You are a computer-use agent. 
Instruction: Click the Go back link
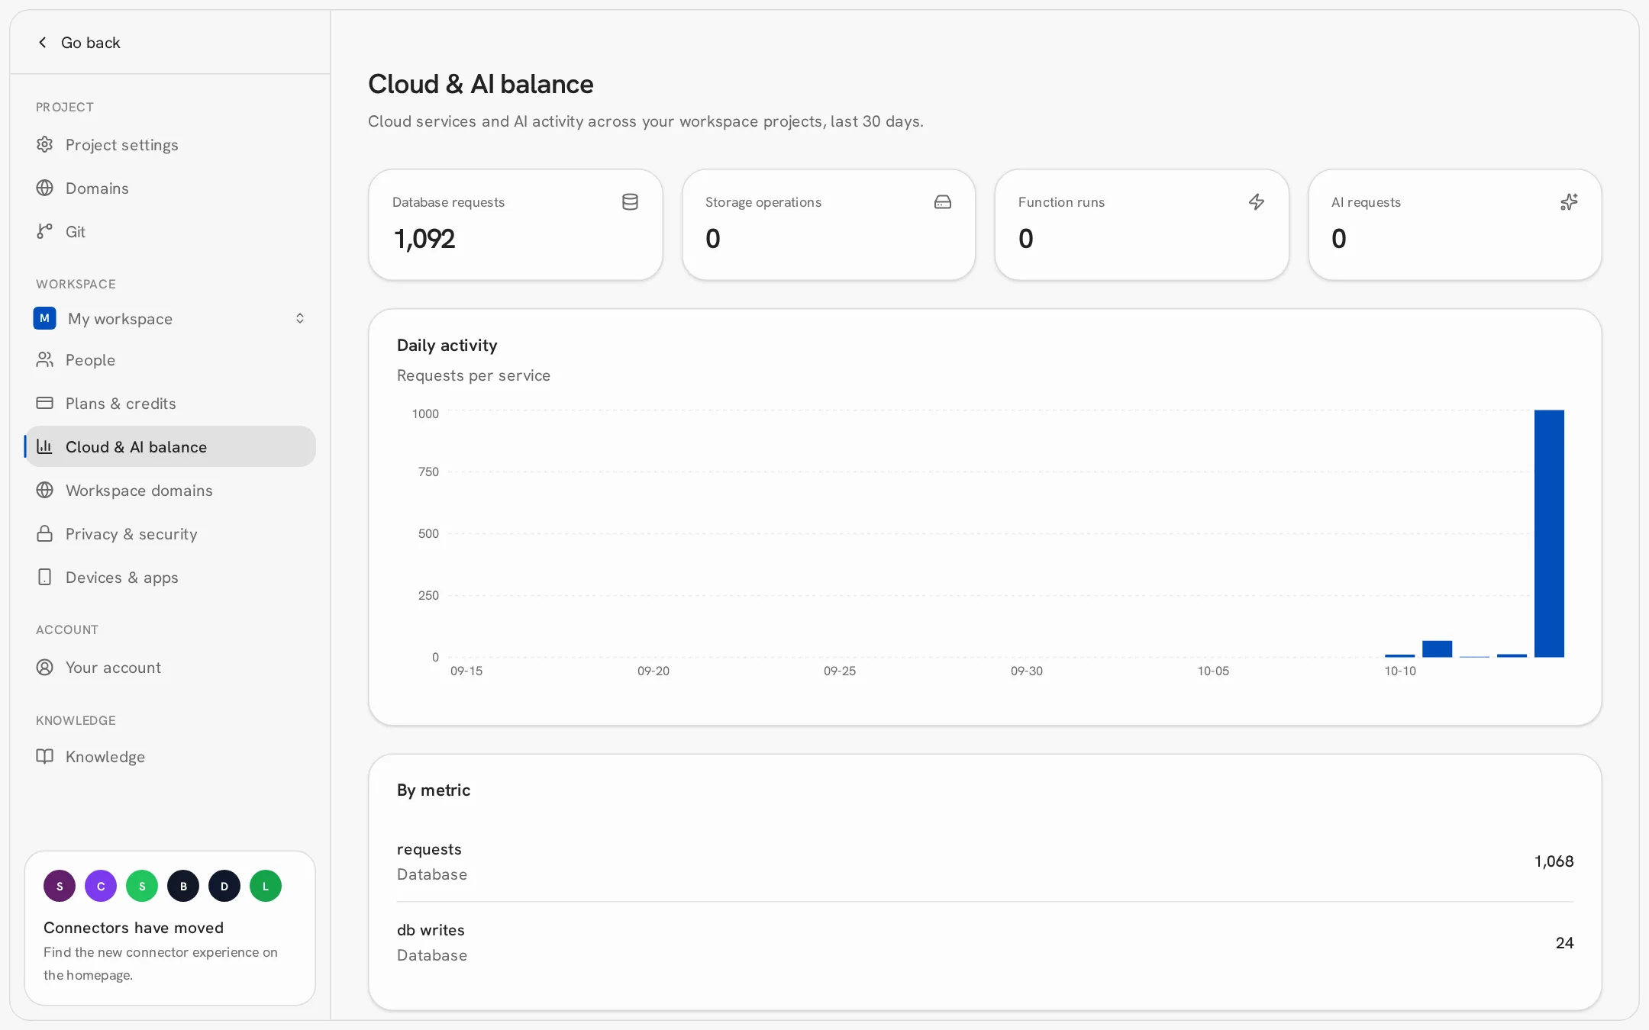tap(79, 43)
